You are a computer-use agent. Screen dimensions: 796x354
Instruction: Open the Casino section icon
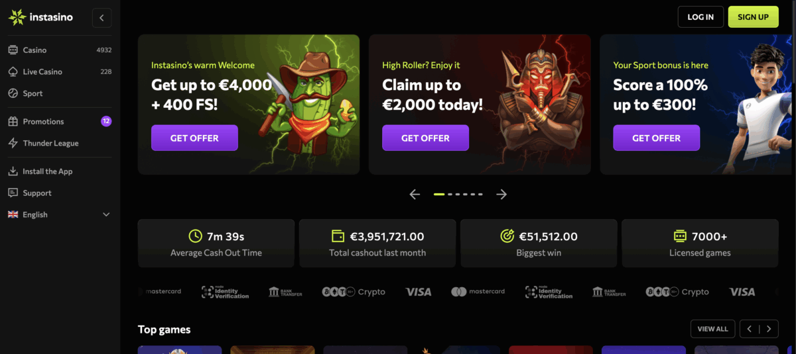point(13,50)
